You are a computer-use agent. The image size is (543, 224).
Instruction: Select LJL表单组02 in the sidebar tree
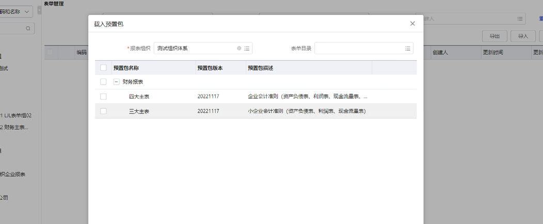pyautogui.click(x=15, y=115)
